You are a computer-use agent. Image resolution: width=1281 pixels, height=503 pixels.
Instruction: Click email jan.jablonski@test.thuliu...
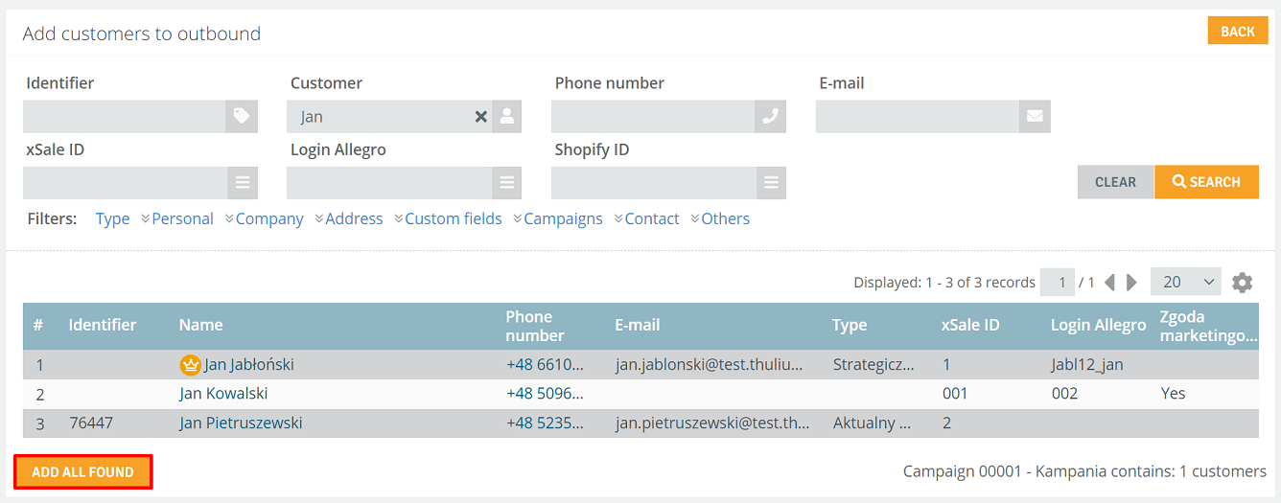709,364
